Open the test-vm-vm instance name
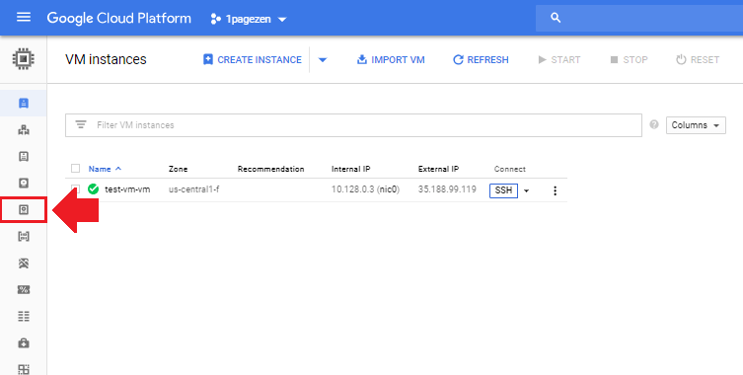Viewport: 743px width, 375px height. [x=127, y=189]
